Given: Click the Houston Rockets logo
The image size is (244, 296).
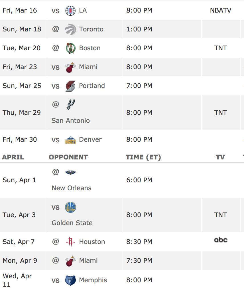Looking at the screenshot, I should (70, 242).
